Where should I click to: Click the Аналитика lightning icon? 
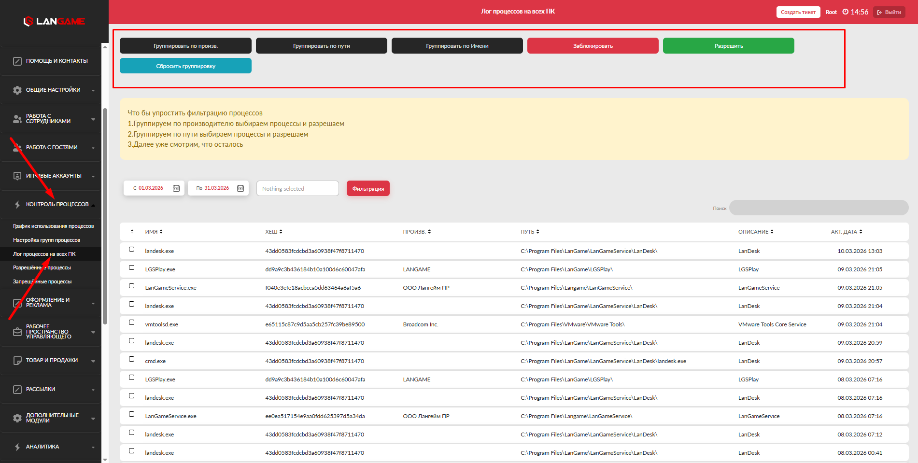pyautogui.click(x=17, y=447)
